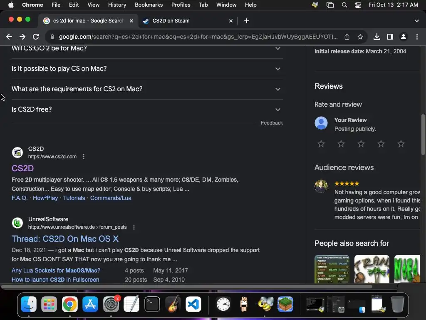Switch to the CS2D on Steam tab
Screen dimensions: 426x320
click(188, 21)
